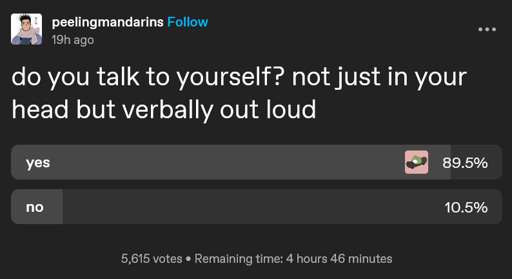The image size is (512, 279).
Task: Click 'verbally out loud' question line
Action: [x=219, y=110]
